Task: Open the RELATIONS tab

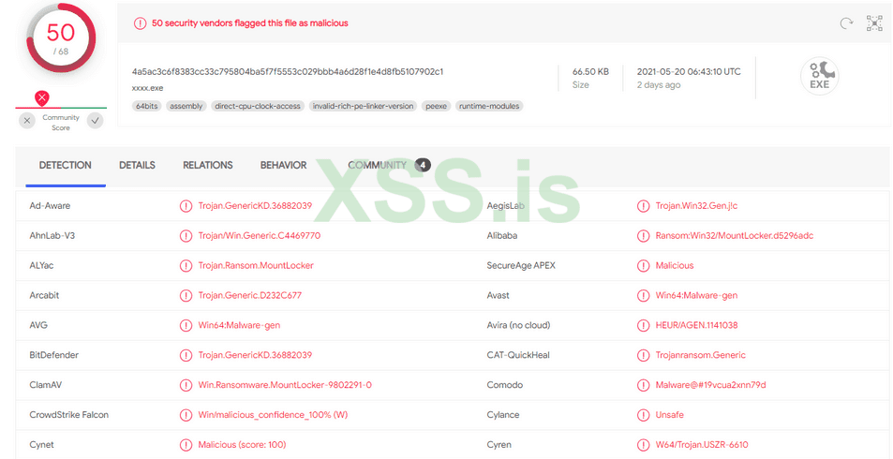Action: (x=207, y=165)
